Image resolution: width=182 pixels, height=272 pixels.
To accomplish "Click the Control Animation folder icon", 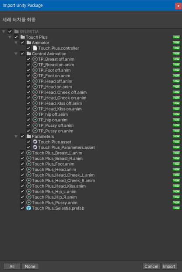I will pos(29,54).
